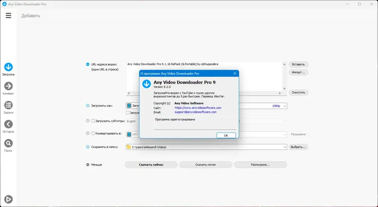Open the anyvideosoftware.com website link
Viewport: 378px width, 207px height.
198,108
